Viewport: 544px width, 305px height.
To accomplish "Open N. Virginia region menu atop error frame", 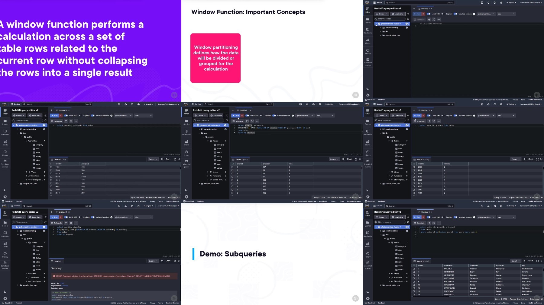I will [x=148, y=206].
